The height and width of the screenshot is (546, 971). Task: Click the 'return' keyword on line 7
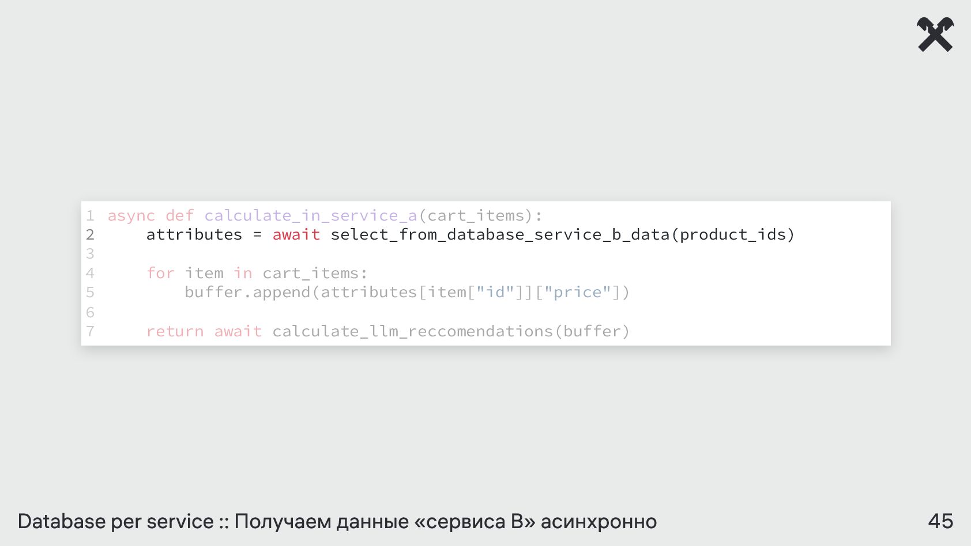(x=175, y=332)
